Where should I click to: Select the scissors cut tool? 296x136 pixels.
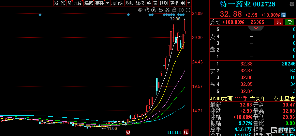click(x=167, y=10)
